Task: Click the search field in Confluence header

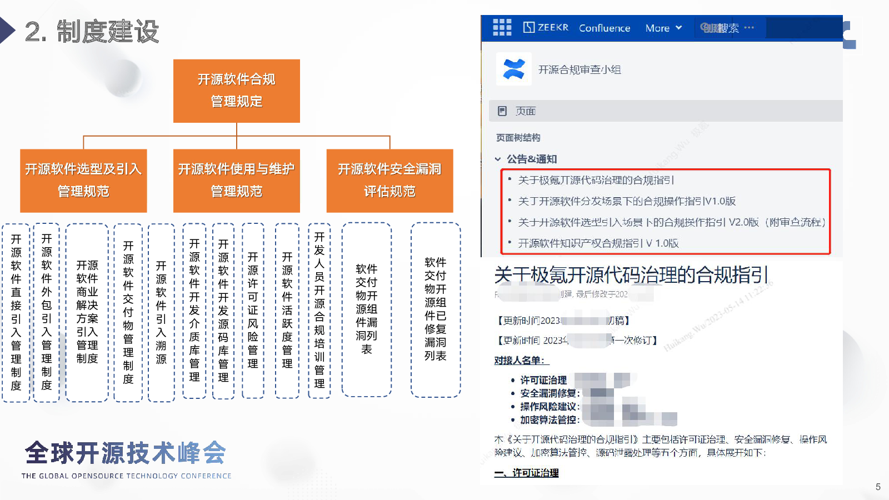Action: (721, 28)
